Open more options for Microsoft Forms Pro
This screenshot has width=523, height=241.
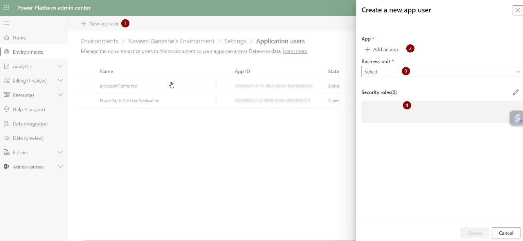pyautogui.click(x=216, y=86)
